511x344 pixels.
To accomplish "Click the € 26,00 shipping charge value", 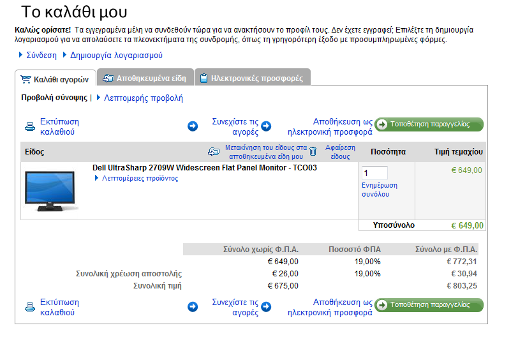I will 285,274.
